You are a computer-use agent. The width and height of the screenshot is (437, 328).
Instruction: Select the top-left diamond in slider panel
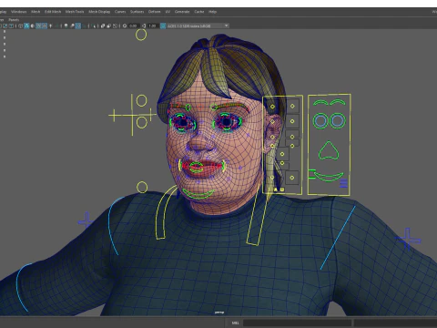(272, 107)
